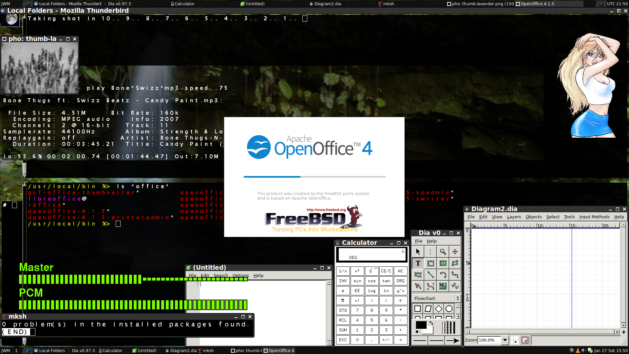Reset to default colors in Dia toolbox
629x354 pixels.
click(x=418, y=332)
